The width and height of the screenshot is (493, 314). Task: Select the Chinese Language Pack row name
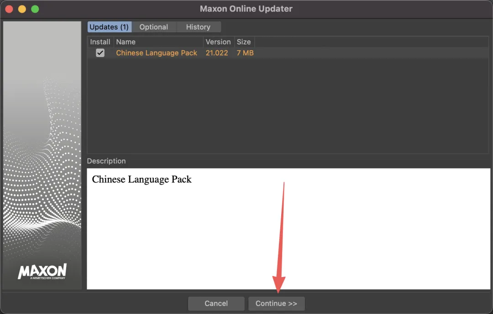(x=157, y=53)
